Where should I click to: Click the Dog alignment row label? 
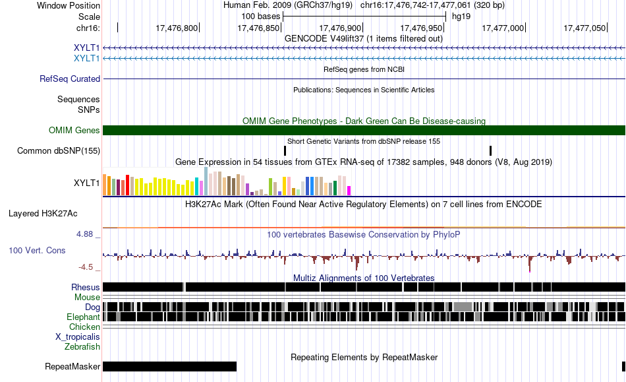[92, 307]
